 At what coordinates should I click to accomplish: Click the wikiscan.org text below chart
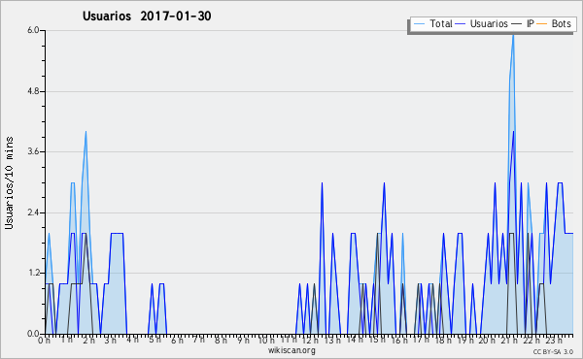click(291, 350)
